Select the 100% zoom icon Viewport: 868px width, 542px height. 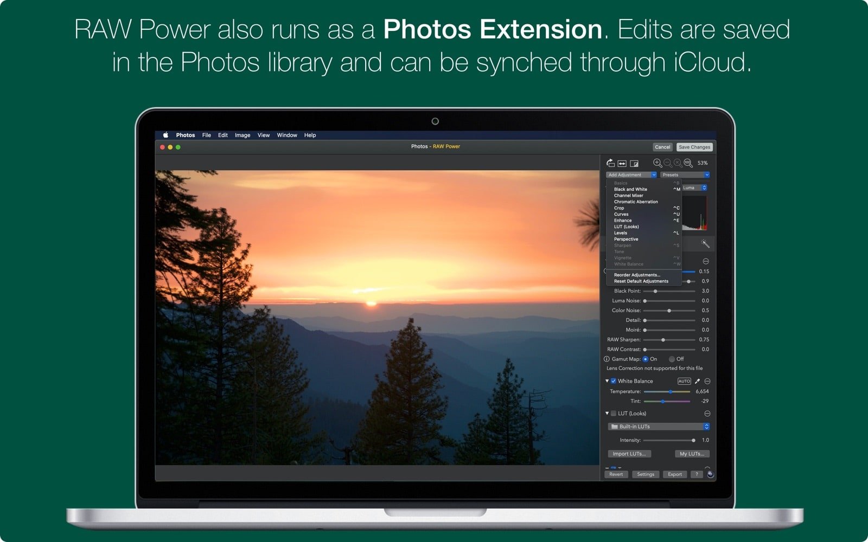pyautogui.click(x=688, y=164)
